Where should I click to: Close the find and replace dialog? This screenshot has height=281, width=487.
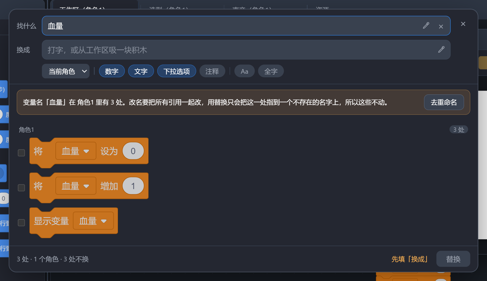[463, 24]
